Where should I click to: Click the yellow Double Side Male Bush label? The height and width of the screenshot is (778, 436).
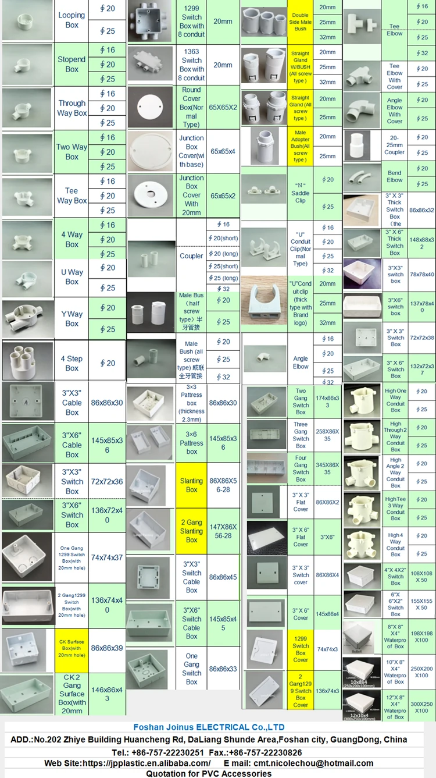pos(300,22)
